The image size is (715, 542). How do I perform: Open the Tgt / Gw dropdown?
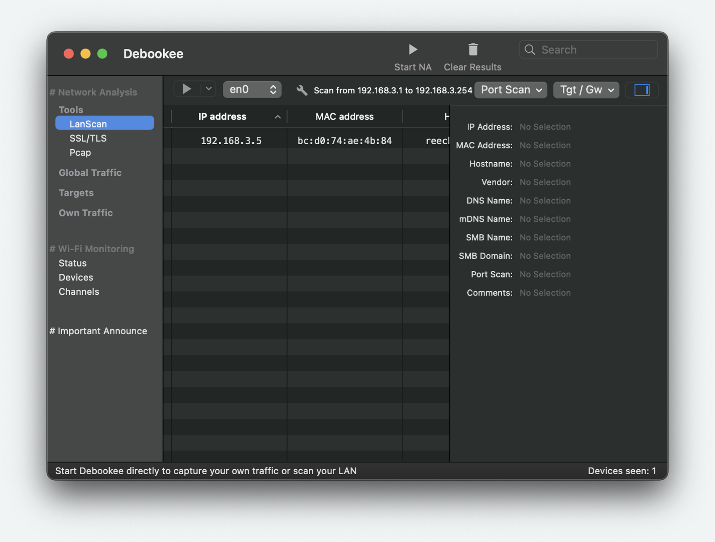coord(586,90)
